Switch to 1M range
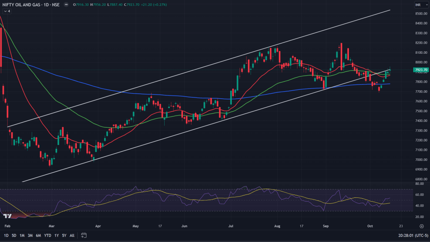The image size is (430, 242). [22, 235]
